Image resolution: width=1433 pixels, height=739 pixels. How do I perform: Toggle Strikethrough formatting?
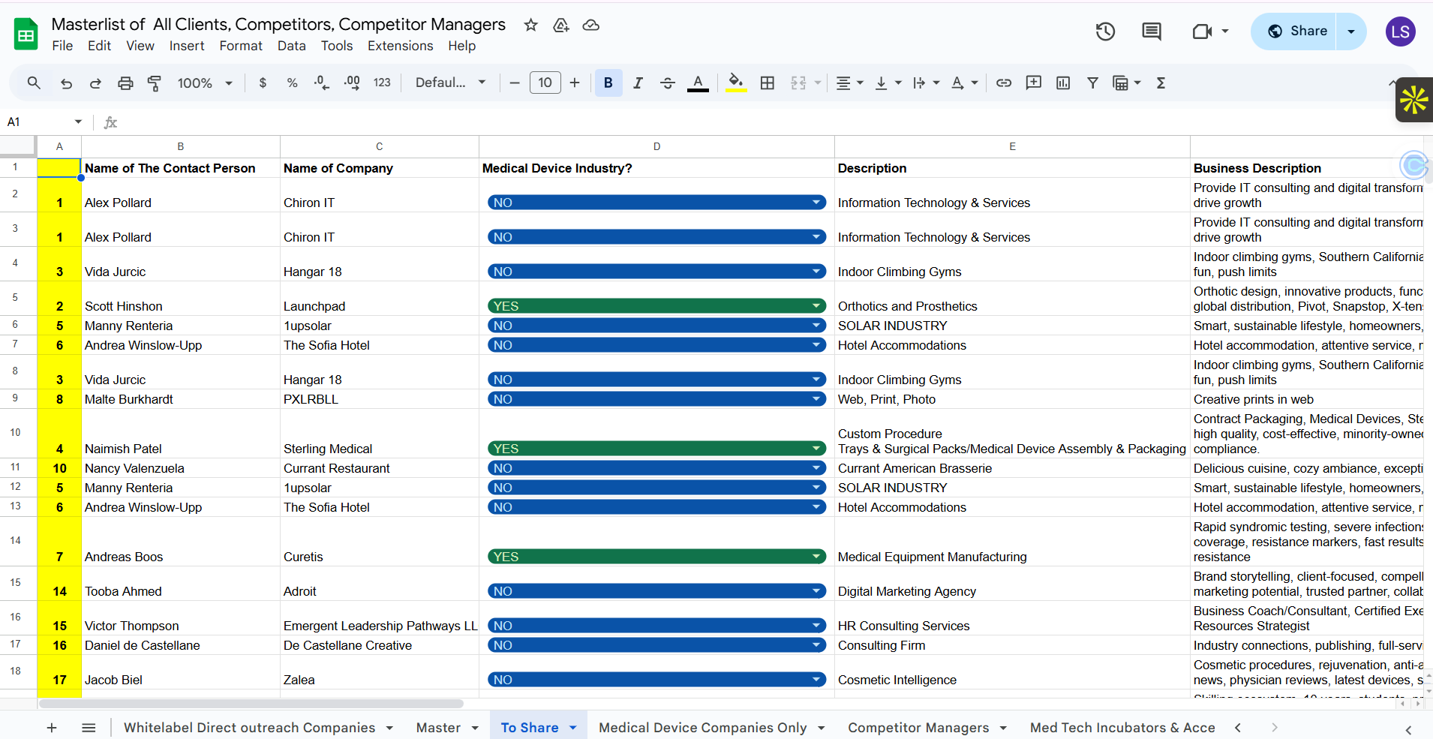(667, 83)
